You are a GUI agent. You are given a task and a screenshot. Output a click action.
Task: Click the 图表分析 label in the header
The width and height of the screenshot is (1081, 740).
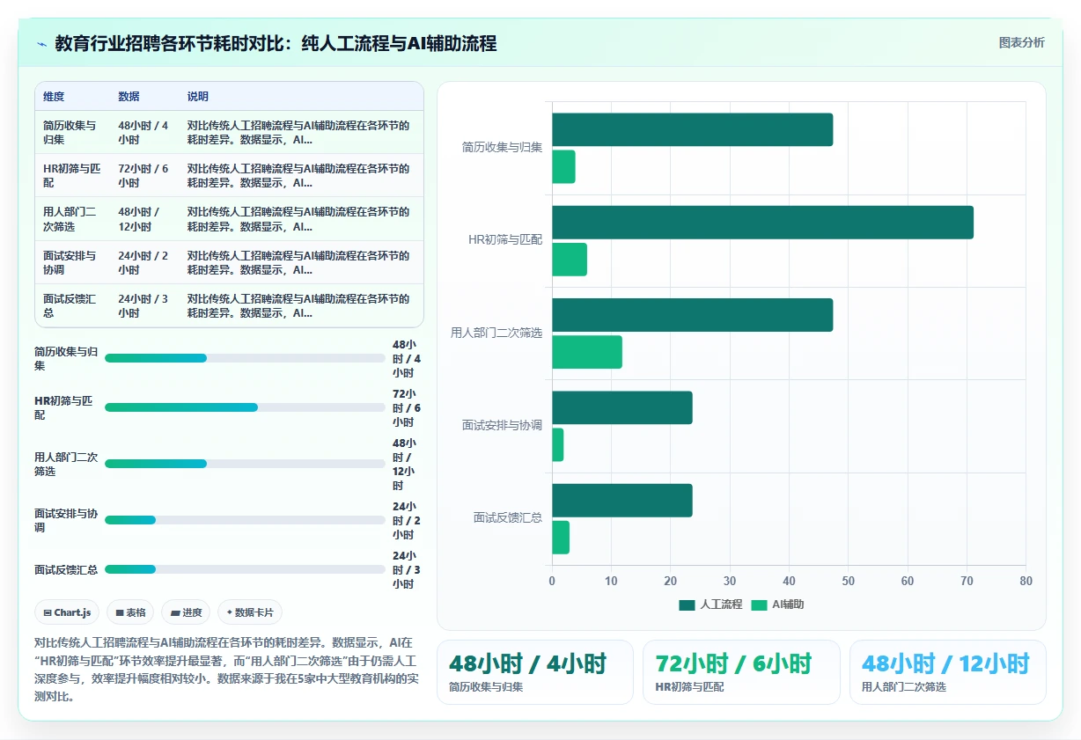(1021, 42)
